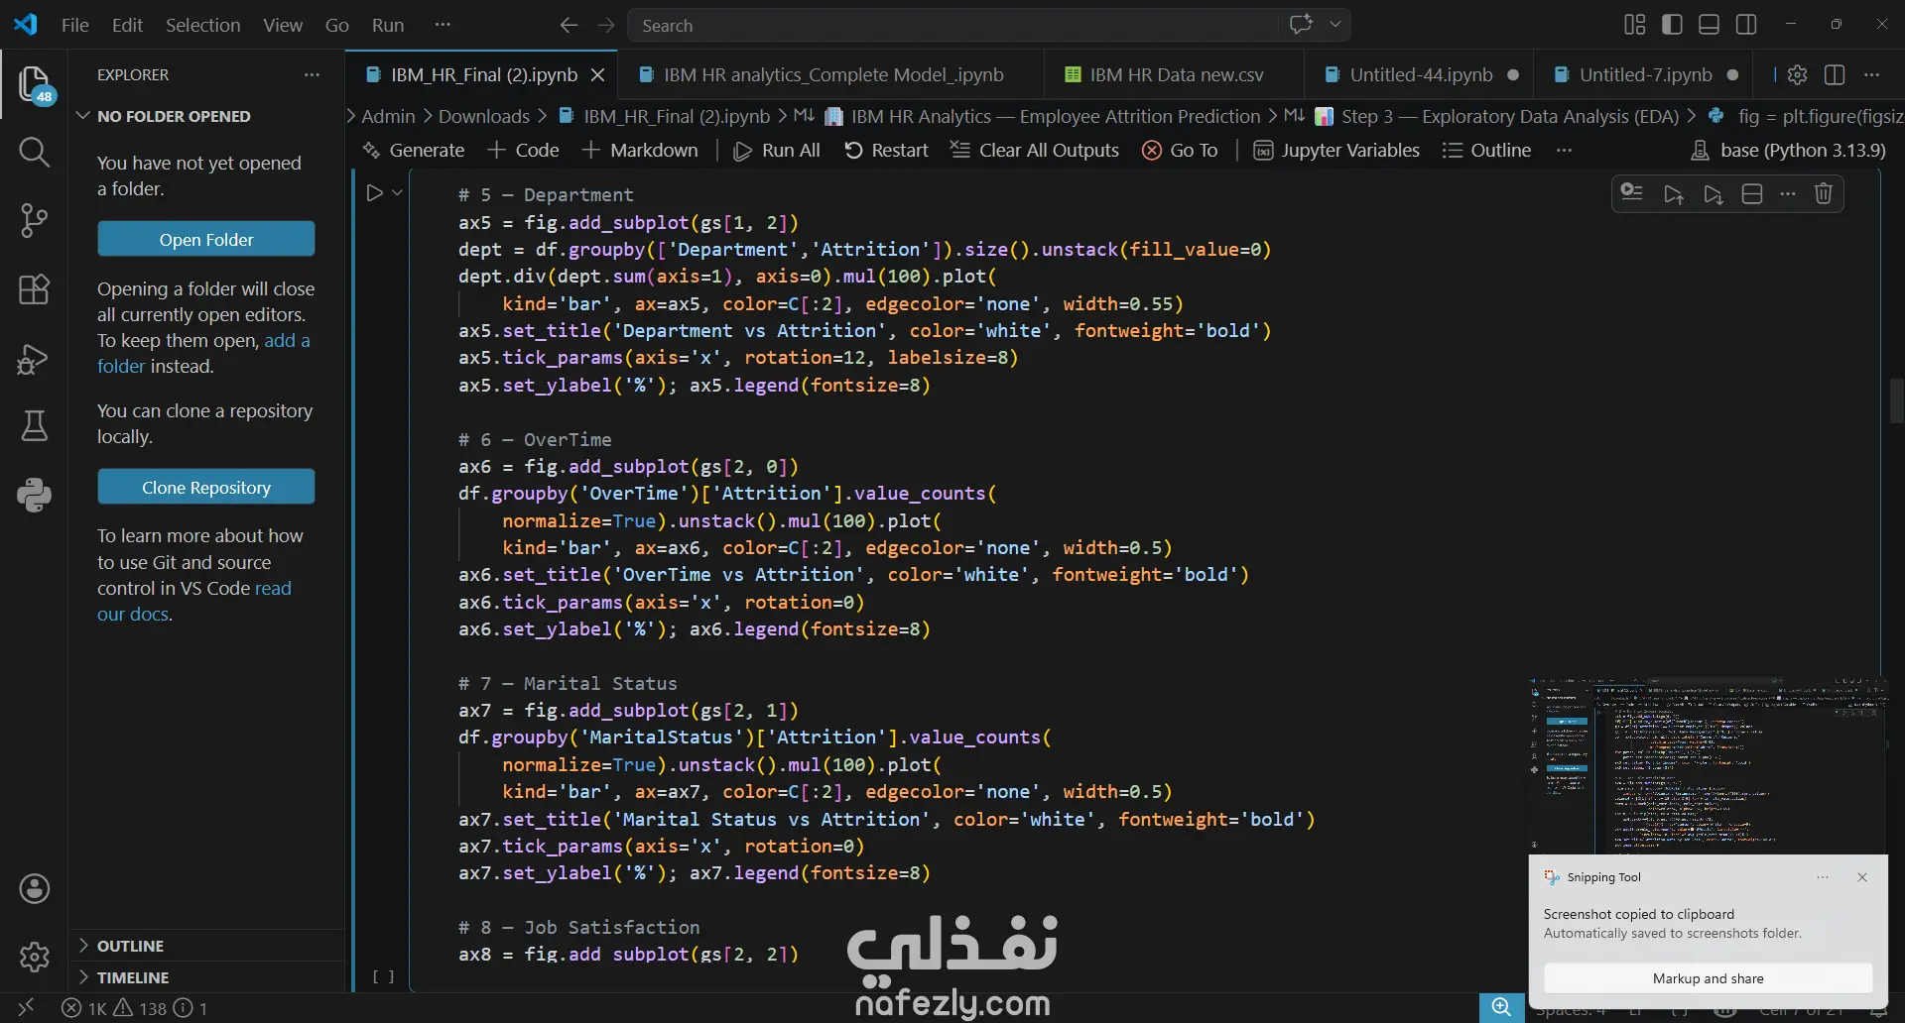Open notebook settings gear in tab bar
The image size is (1905, 1023).
coord(1797,74)
